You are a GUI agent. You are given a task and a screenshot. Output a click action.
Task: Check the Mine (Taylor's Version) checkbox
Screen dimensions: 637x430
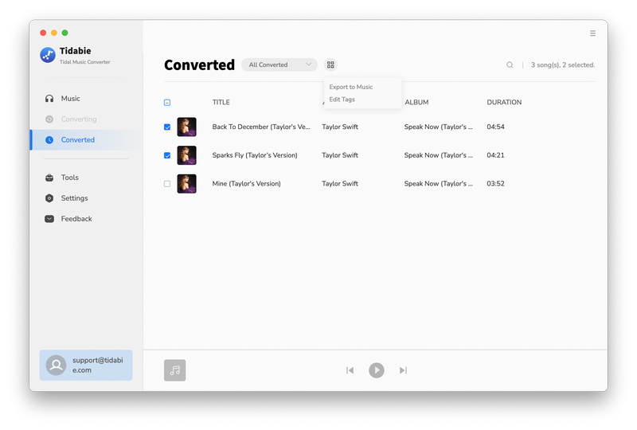pyautogui.click(x=167, y=184)
